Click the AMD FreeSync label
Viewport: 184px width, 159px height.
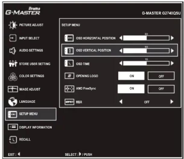pyautogui.click(x=86, y=88)
